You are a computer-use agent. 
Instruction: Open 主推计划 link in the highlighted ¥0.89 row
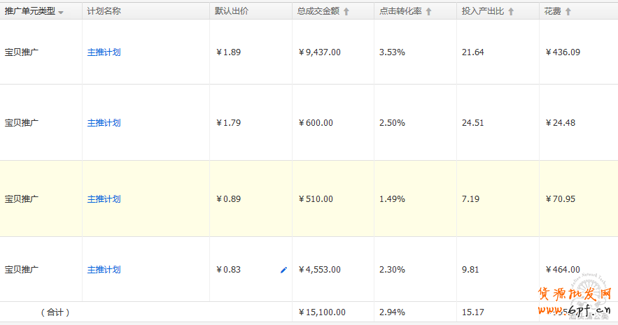click(104, 199)
